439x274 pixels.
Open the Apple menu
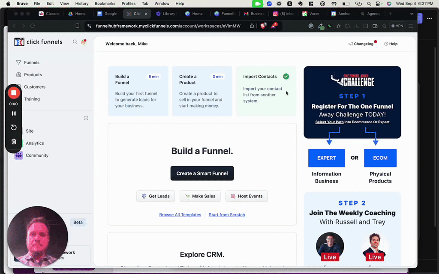pyautogui.click(x=8, y=3)
